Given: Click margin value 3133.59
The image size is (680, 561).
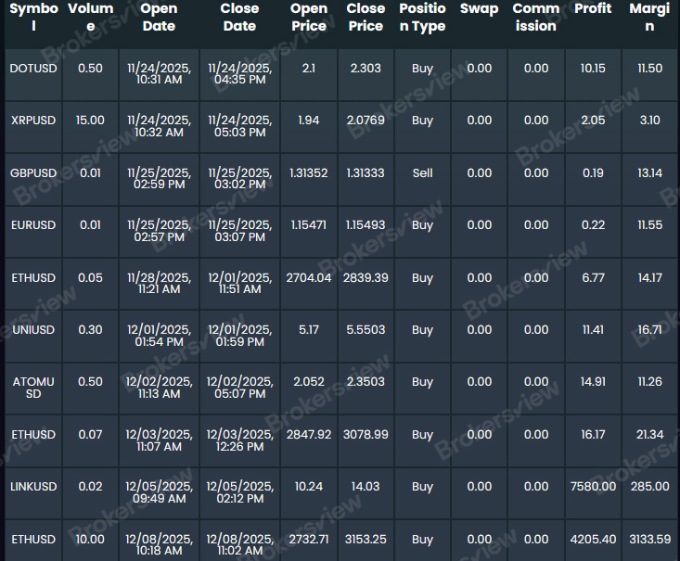Looking at the screenshot, I should coord(649,540).
